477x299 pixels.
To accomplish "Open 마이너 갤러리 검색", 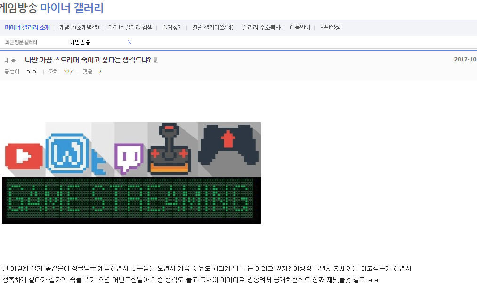I will (x=130, y=28).
